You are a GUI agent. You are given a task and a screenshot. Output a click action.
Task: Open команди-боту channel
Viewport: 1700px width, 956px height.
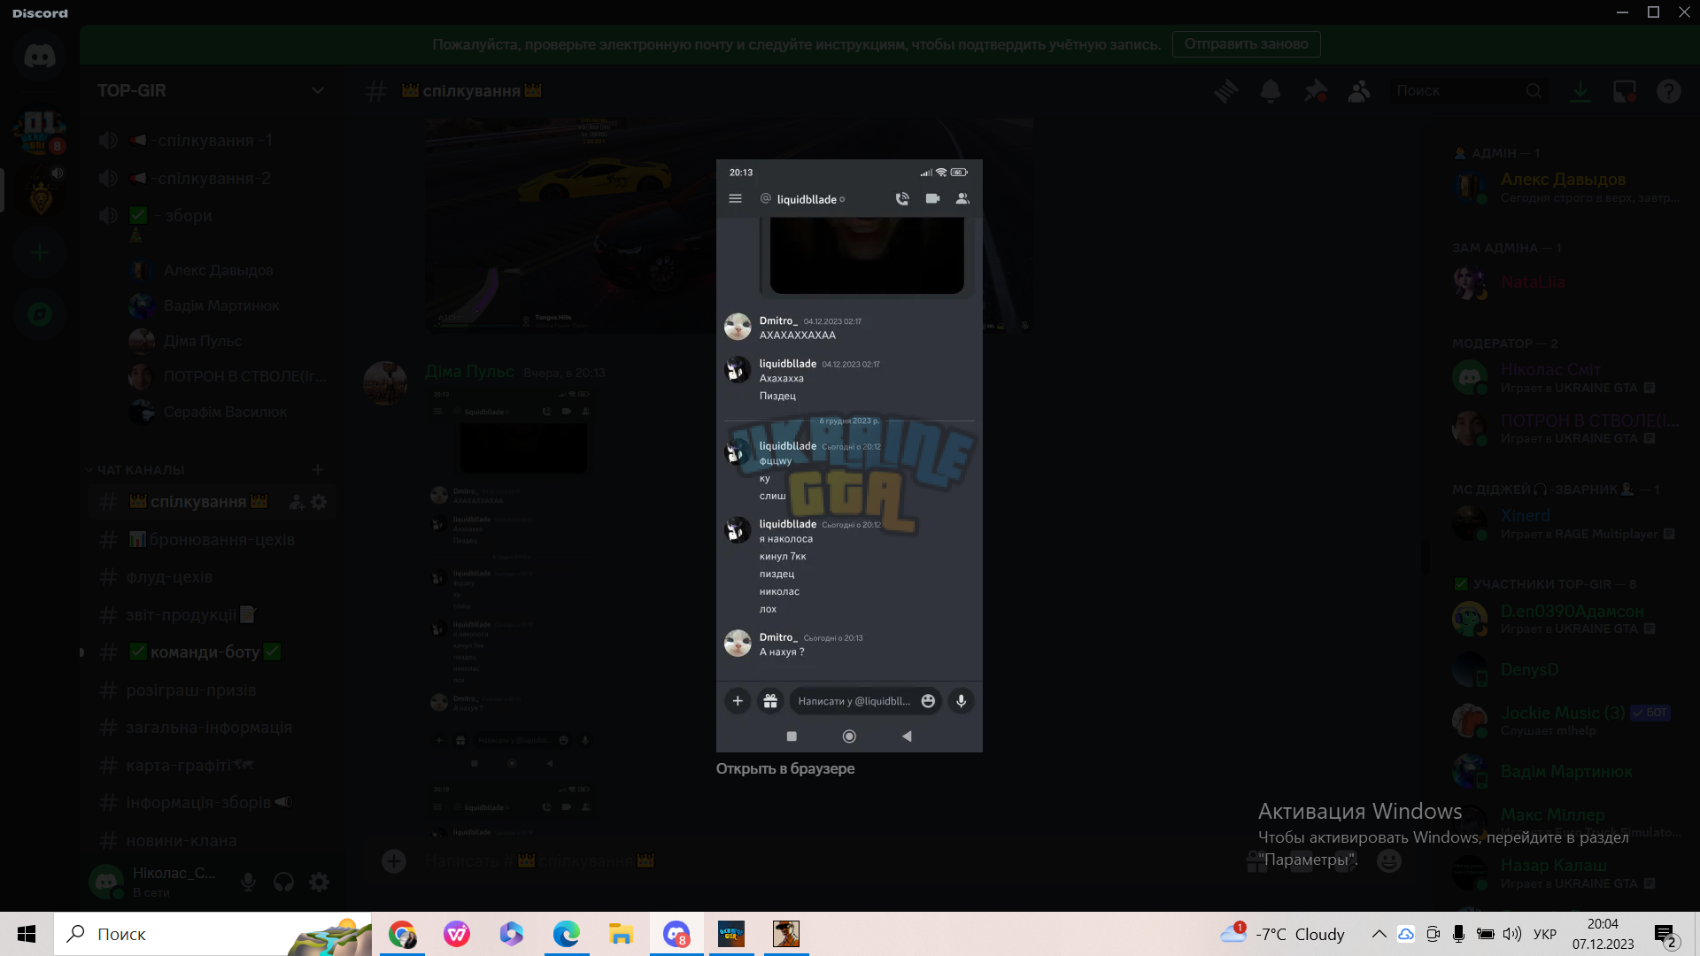tap(211, 652)
